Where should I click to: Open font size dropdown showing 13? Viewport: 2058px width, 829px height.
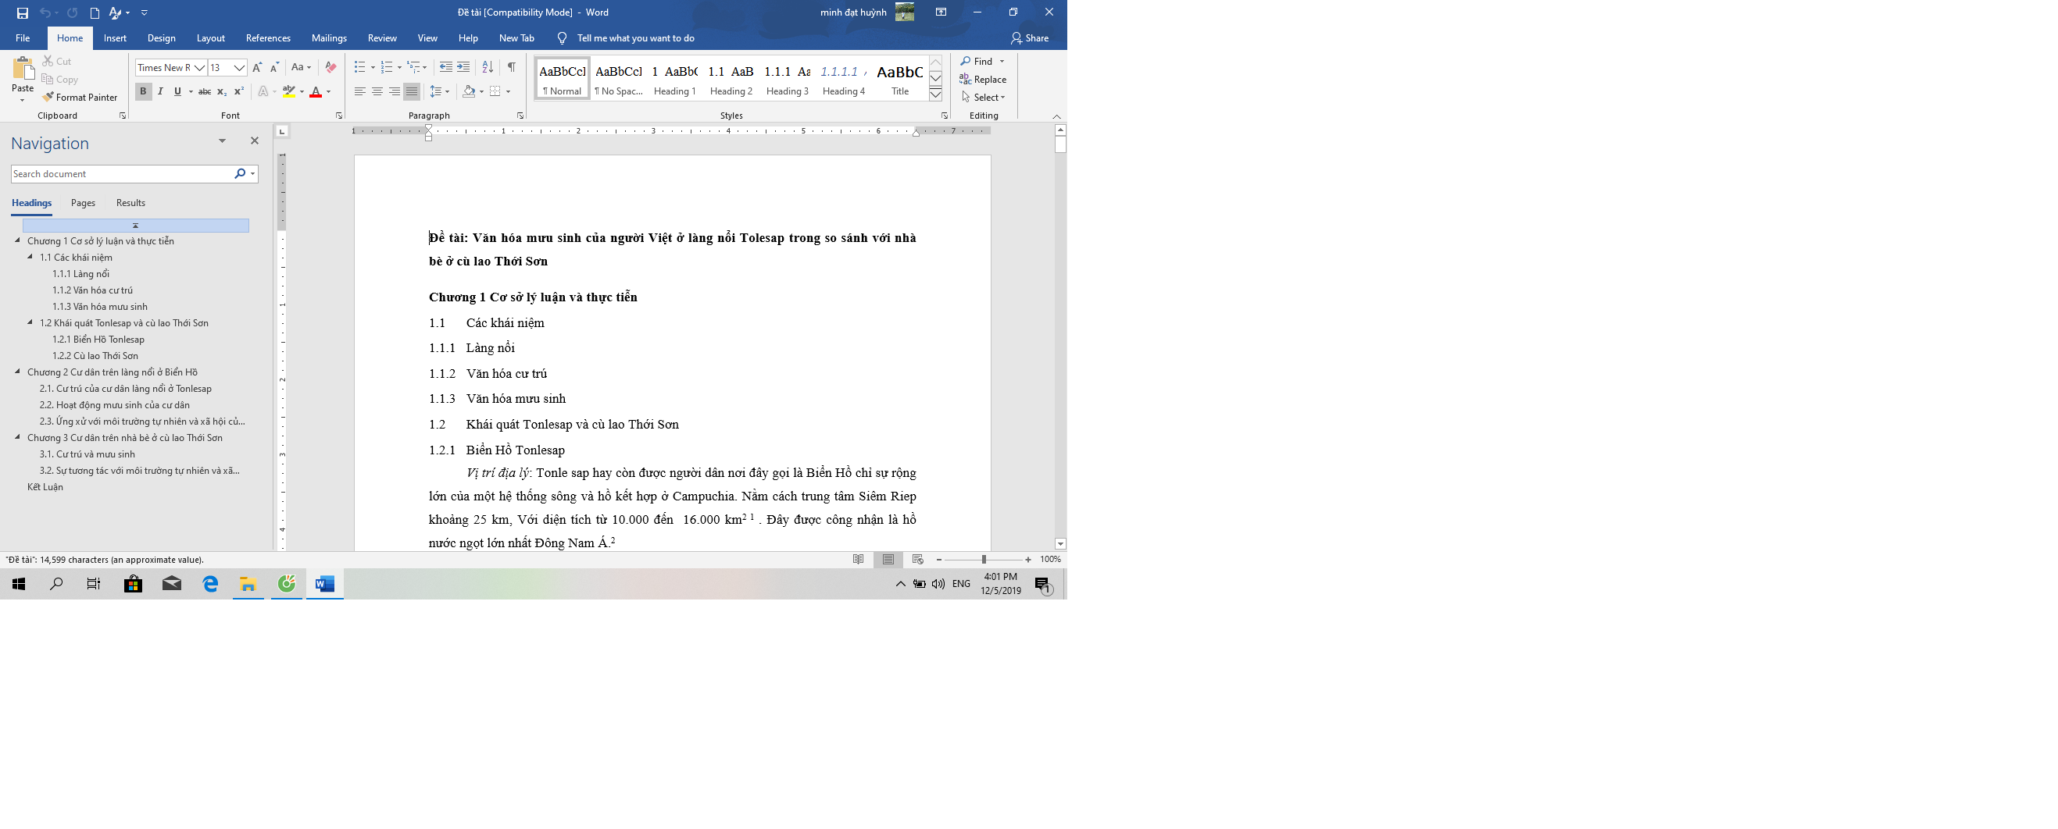239,68
